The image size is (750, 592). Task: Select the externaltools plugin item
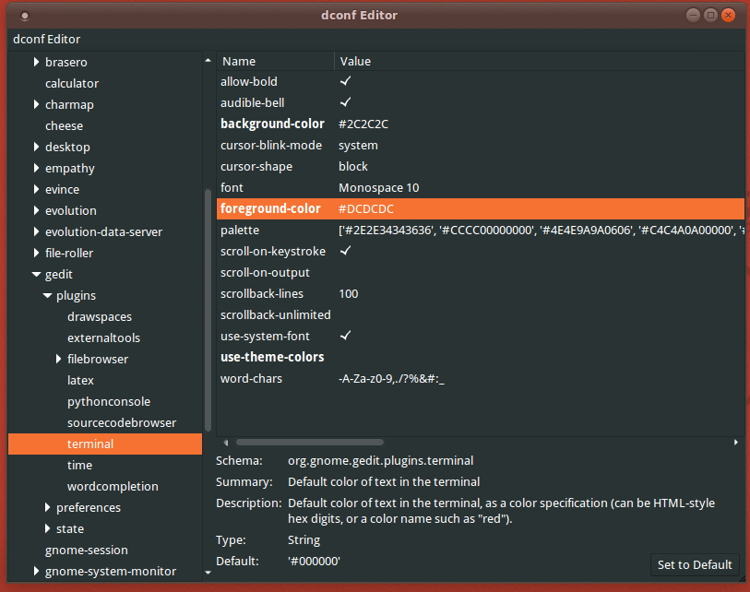pos(104,337)
